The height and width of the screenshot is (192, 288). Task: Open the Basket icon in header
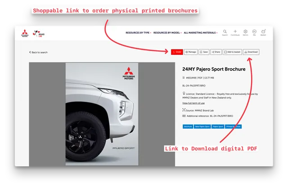point(263,32)
